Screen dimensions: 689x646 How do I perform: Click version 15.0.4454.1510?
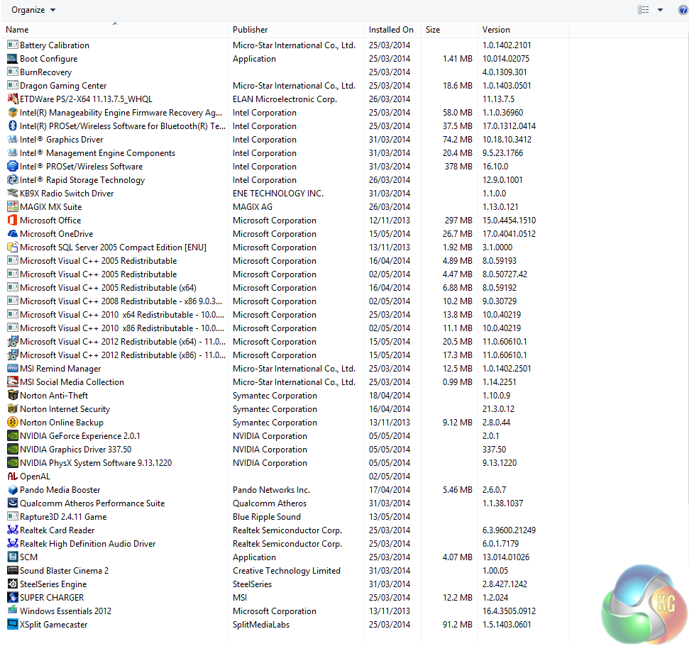pyautogui.click(x=509, y=220)
